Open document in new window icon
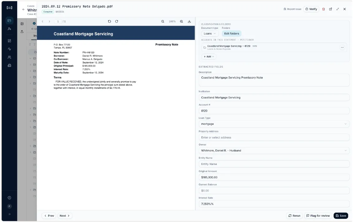Viewport: 353px width, 222px height. tap(330, 9)
